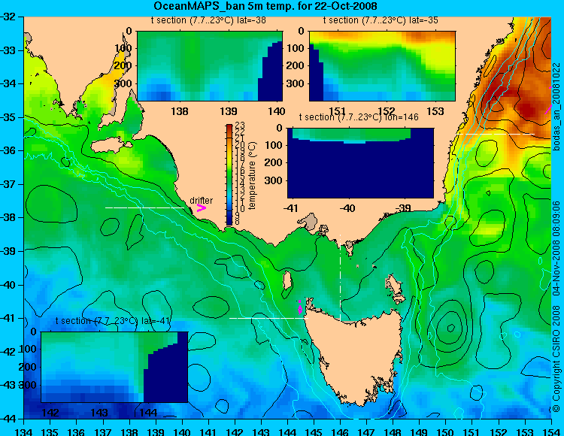The width and height of the screenshot is (564, 436).
Task: Click the 'drifter' text label
Action: tap(201, 200)
